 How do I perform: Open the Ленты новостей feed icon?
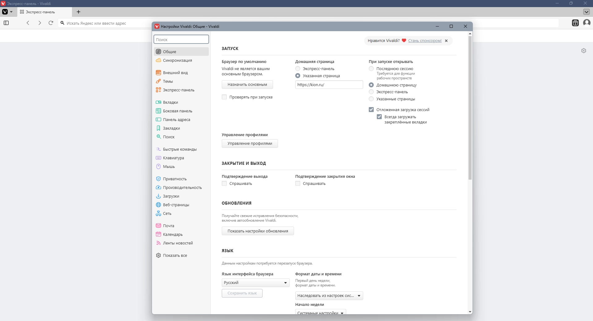[x=158, y=243]
